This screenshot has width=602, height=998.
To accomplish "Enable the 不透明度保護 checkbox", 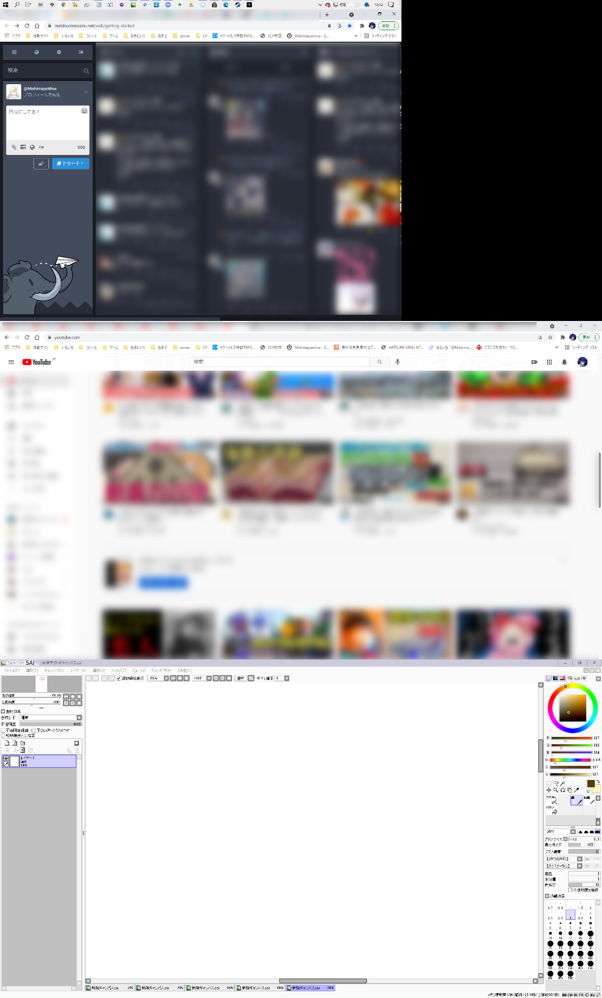I will [3, 730].
